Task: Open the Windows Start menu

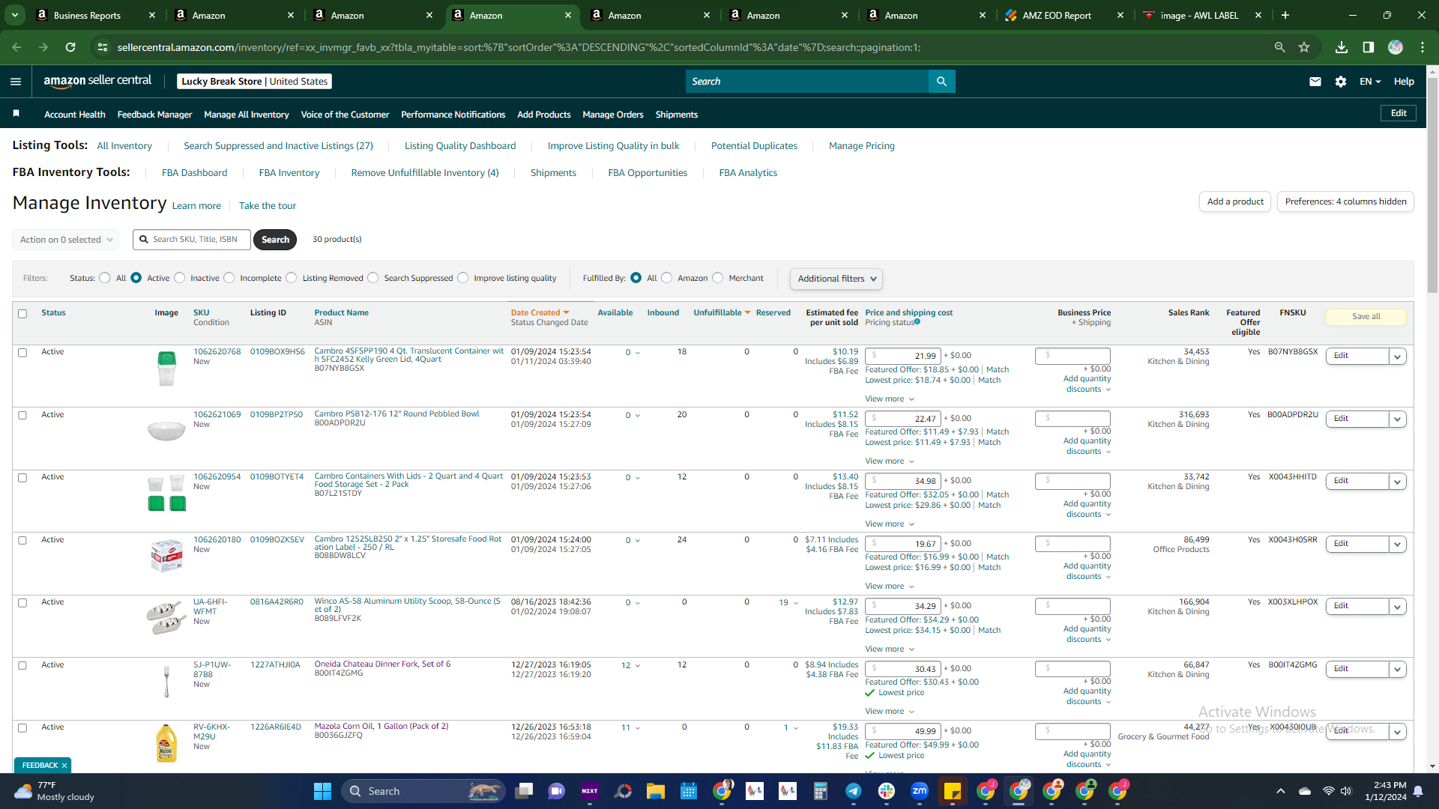Action: [x=322, y=791]
